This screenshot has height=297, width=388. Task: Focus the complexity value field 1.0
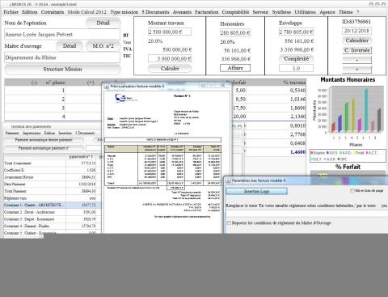296,68
